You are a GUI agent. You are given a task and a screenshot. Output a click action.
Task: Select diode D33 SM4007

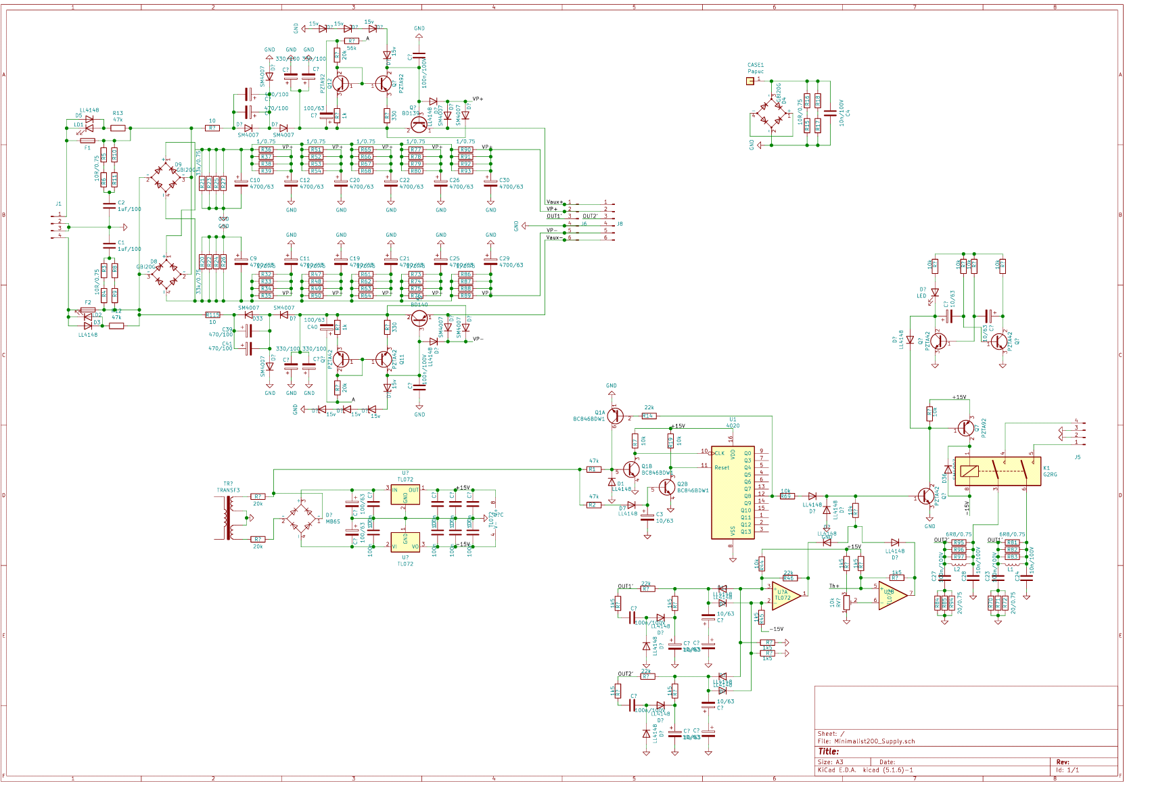coord(248,314)
